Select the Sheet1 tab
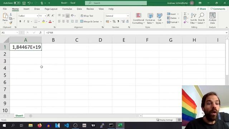The image size is (229, 129). [x=19, y=116]
